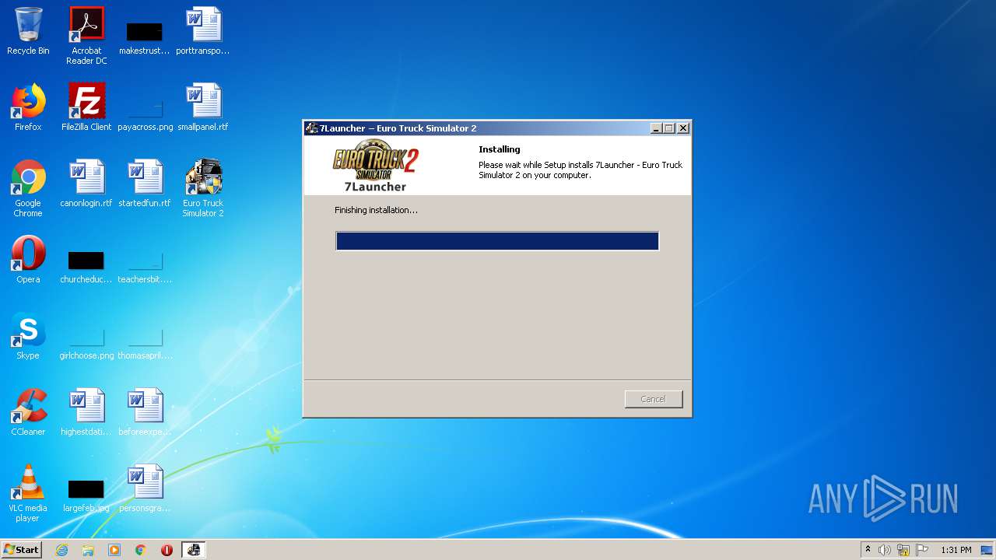Launch Firefox from the desktop
Viewport: 996px width, 560px height.
(x=28, y=107)
